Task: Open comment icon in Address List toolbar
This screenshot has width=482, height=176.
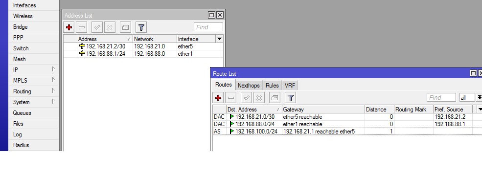Action: pyautogui.click(x=125, y=27)
